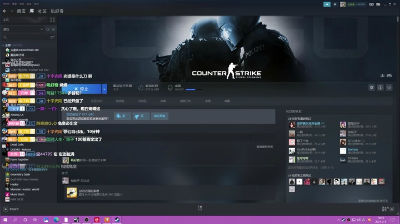Screen dimensions: 400x224
Task: Open downloads section at bottom center
Action: pyautogui.click(x=200, y=208)
